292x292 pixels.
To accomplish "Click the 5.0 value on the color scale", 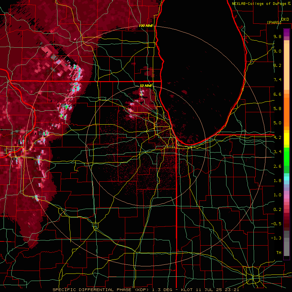I will click(277, 123).
